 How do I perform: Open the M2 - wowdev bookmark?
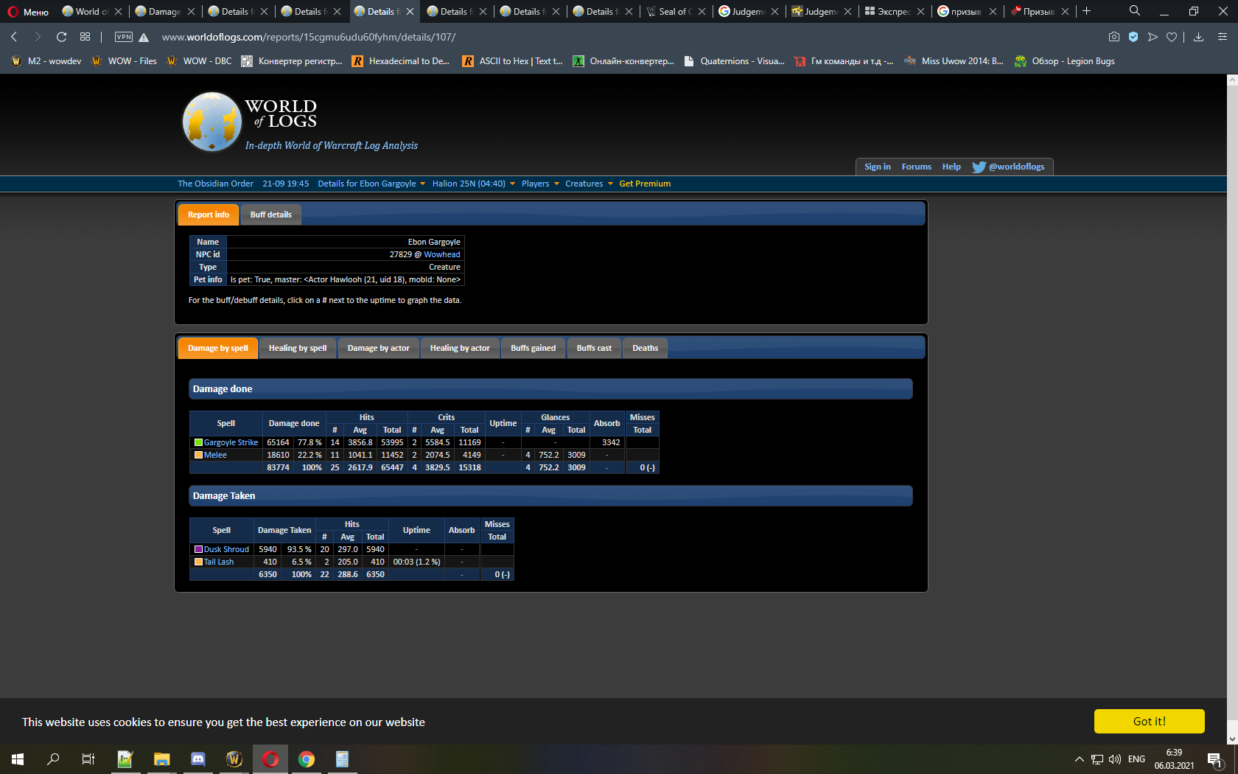coord(46,61)
